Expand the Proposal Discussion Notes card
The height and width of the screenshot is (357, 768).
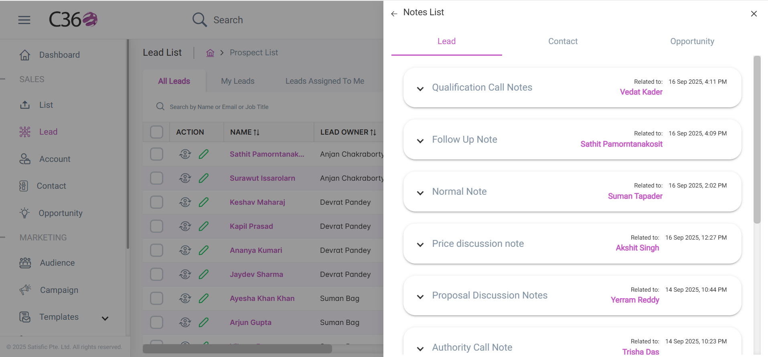pos(420,296)
